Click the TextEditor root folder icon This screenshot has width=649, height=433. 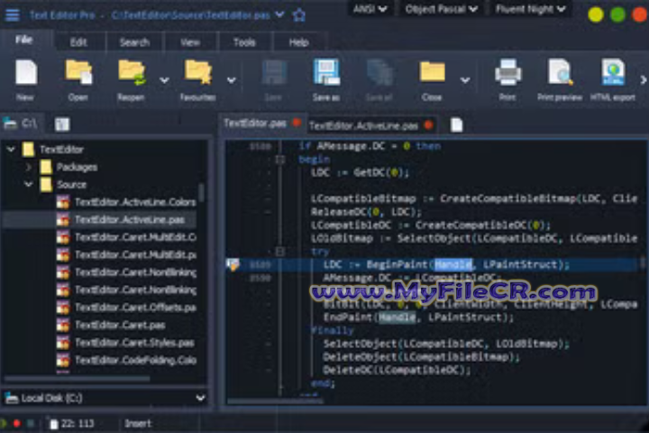[x=28, y=149]
